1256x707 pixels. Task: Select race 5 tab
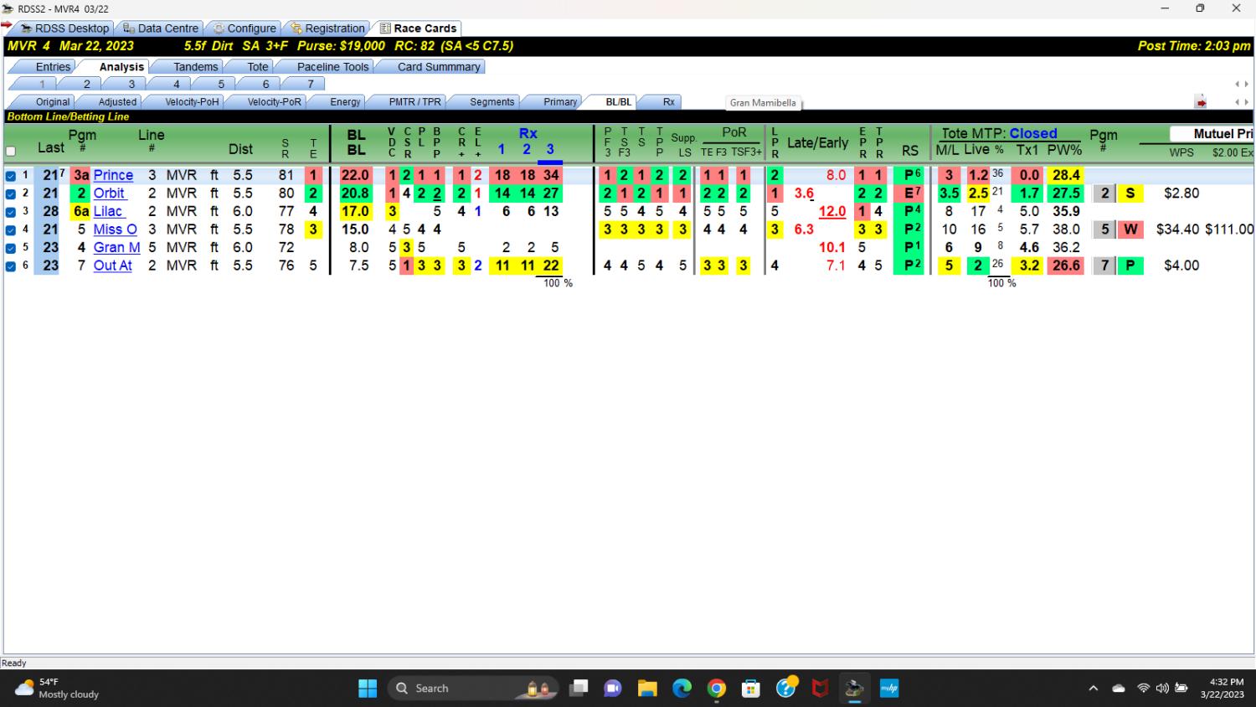[220, 84]
